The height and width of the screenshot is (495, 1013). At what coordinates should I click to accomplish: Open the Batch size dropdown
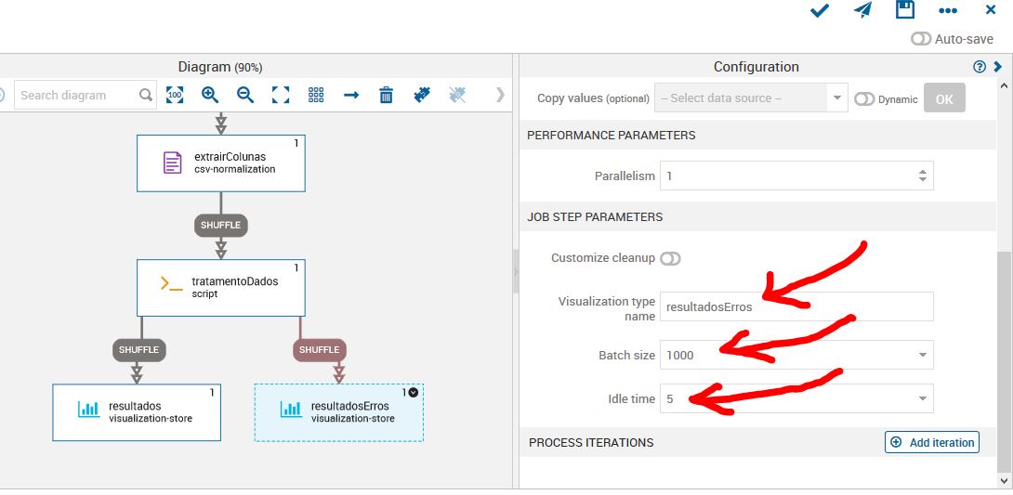(922, 355)
